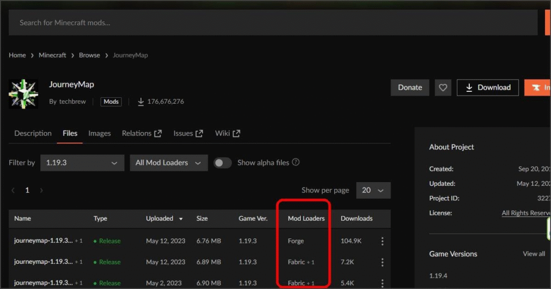This screenshot has height=289, width=551.
Task: Open the Wiki external tab
Action: pyautogui.click(x=228, y=133)
